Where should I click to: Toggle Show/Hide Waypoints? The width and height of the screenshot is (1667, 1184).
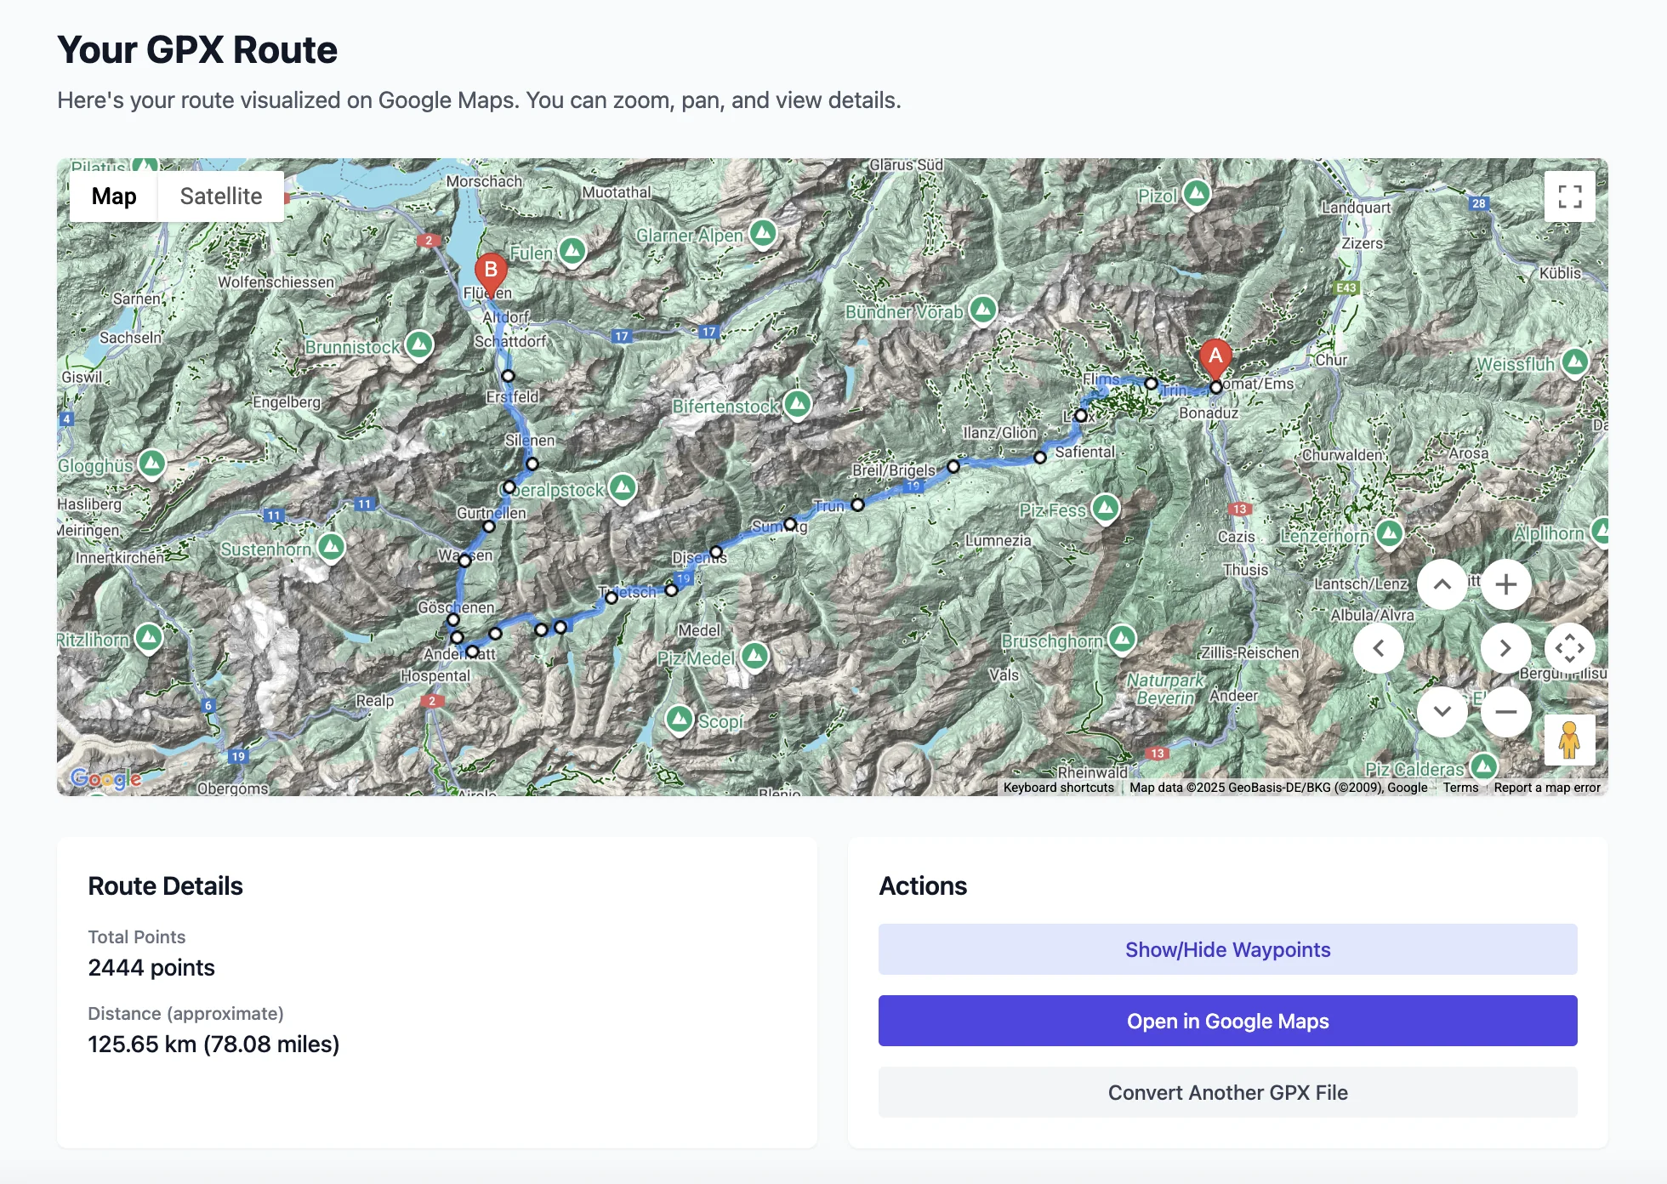coord(1227,949)
